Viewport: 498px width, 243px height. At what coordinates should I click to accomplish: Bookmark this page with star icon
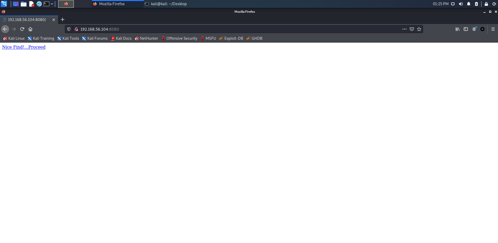(x=419, y=29)
